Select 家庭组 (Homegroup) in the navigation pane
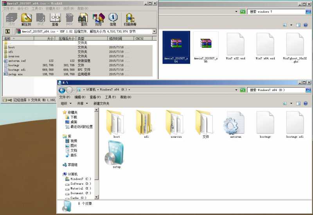Viewport: 313px width, 215px height. point(70,165)
